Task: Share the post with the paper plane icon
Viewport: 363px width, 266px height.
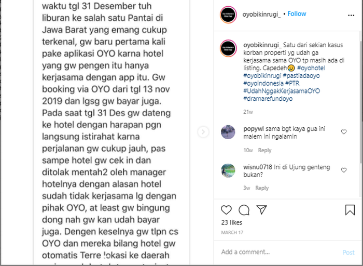Action: coord(261,210)
